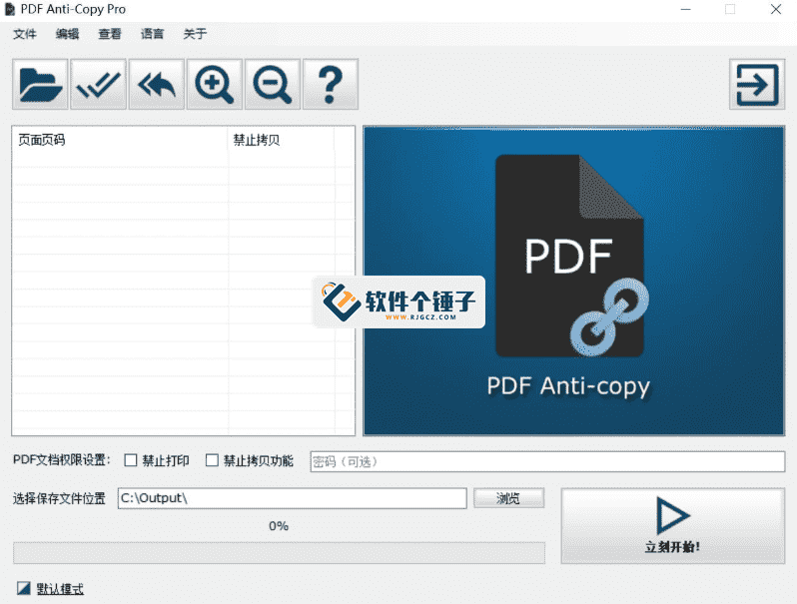797x604 pixels.
Task: Click the 禁止拷贝 column header
Action: pos(281,140)
